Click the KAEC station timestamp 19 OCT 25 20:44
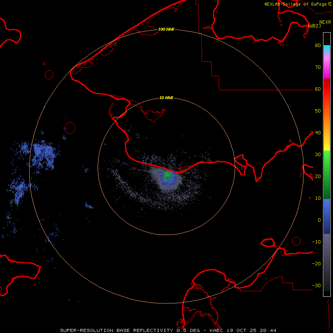This screenshot has height=333, width=333. [243, 330]
